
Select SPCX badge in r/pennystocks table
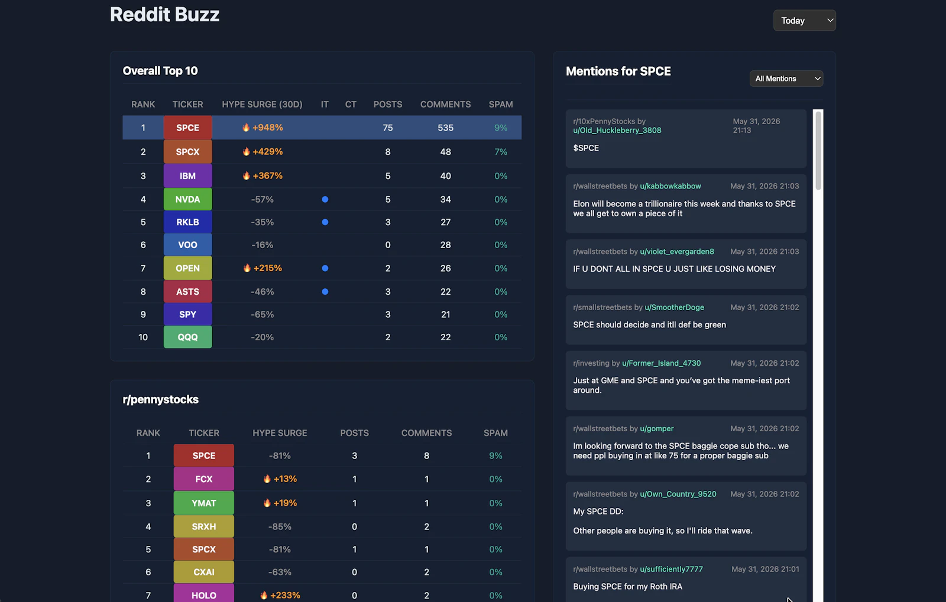coord(204,549)
